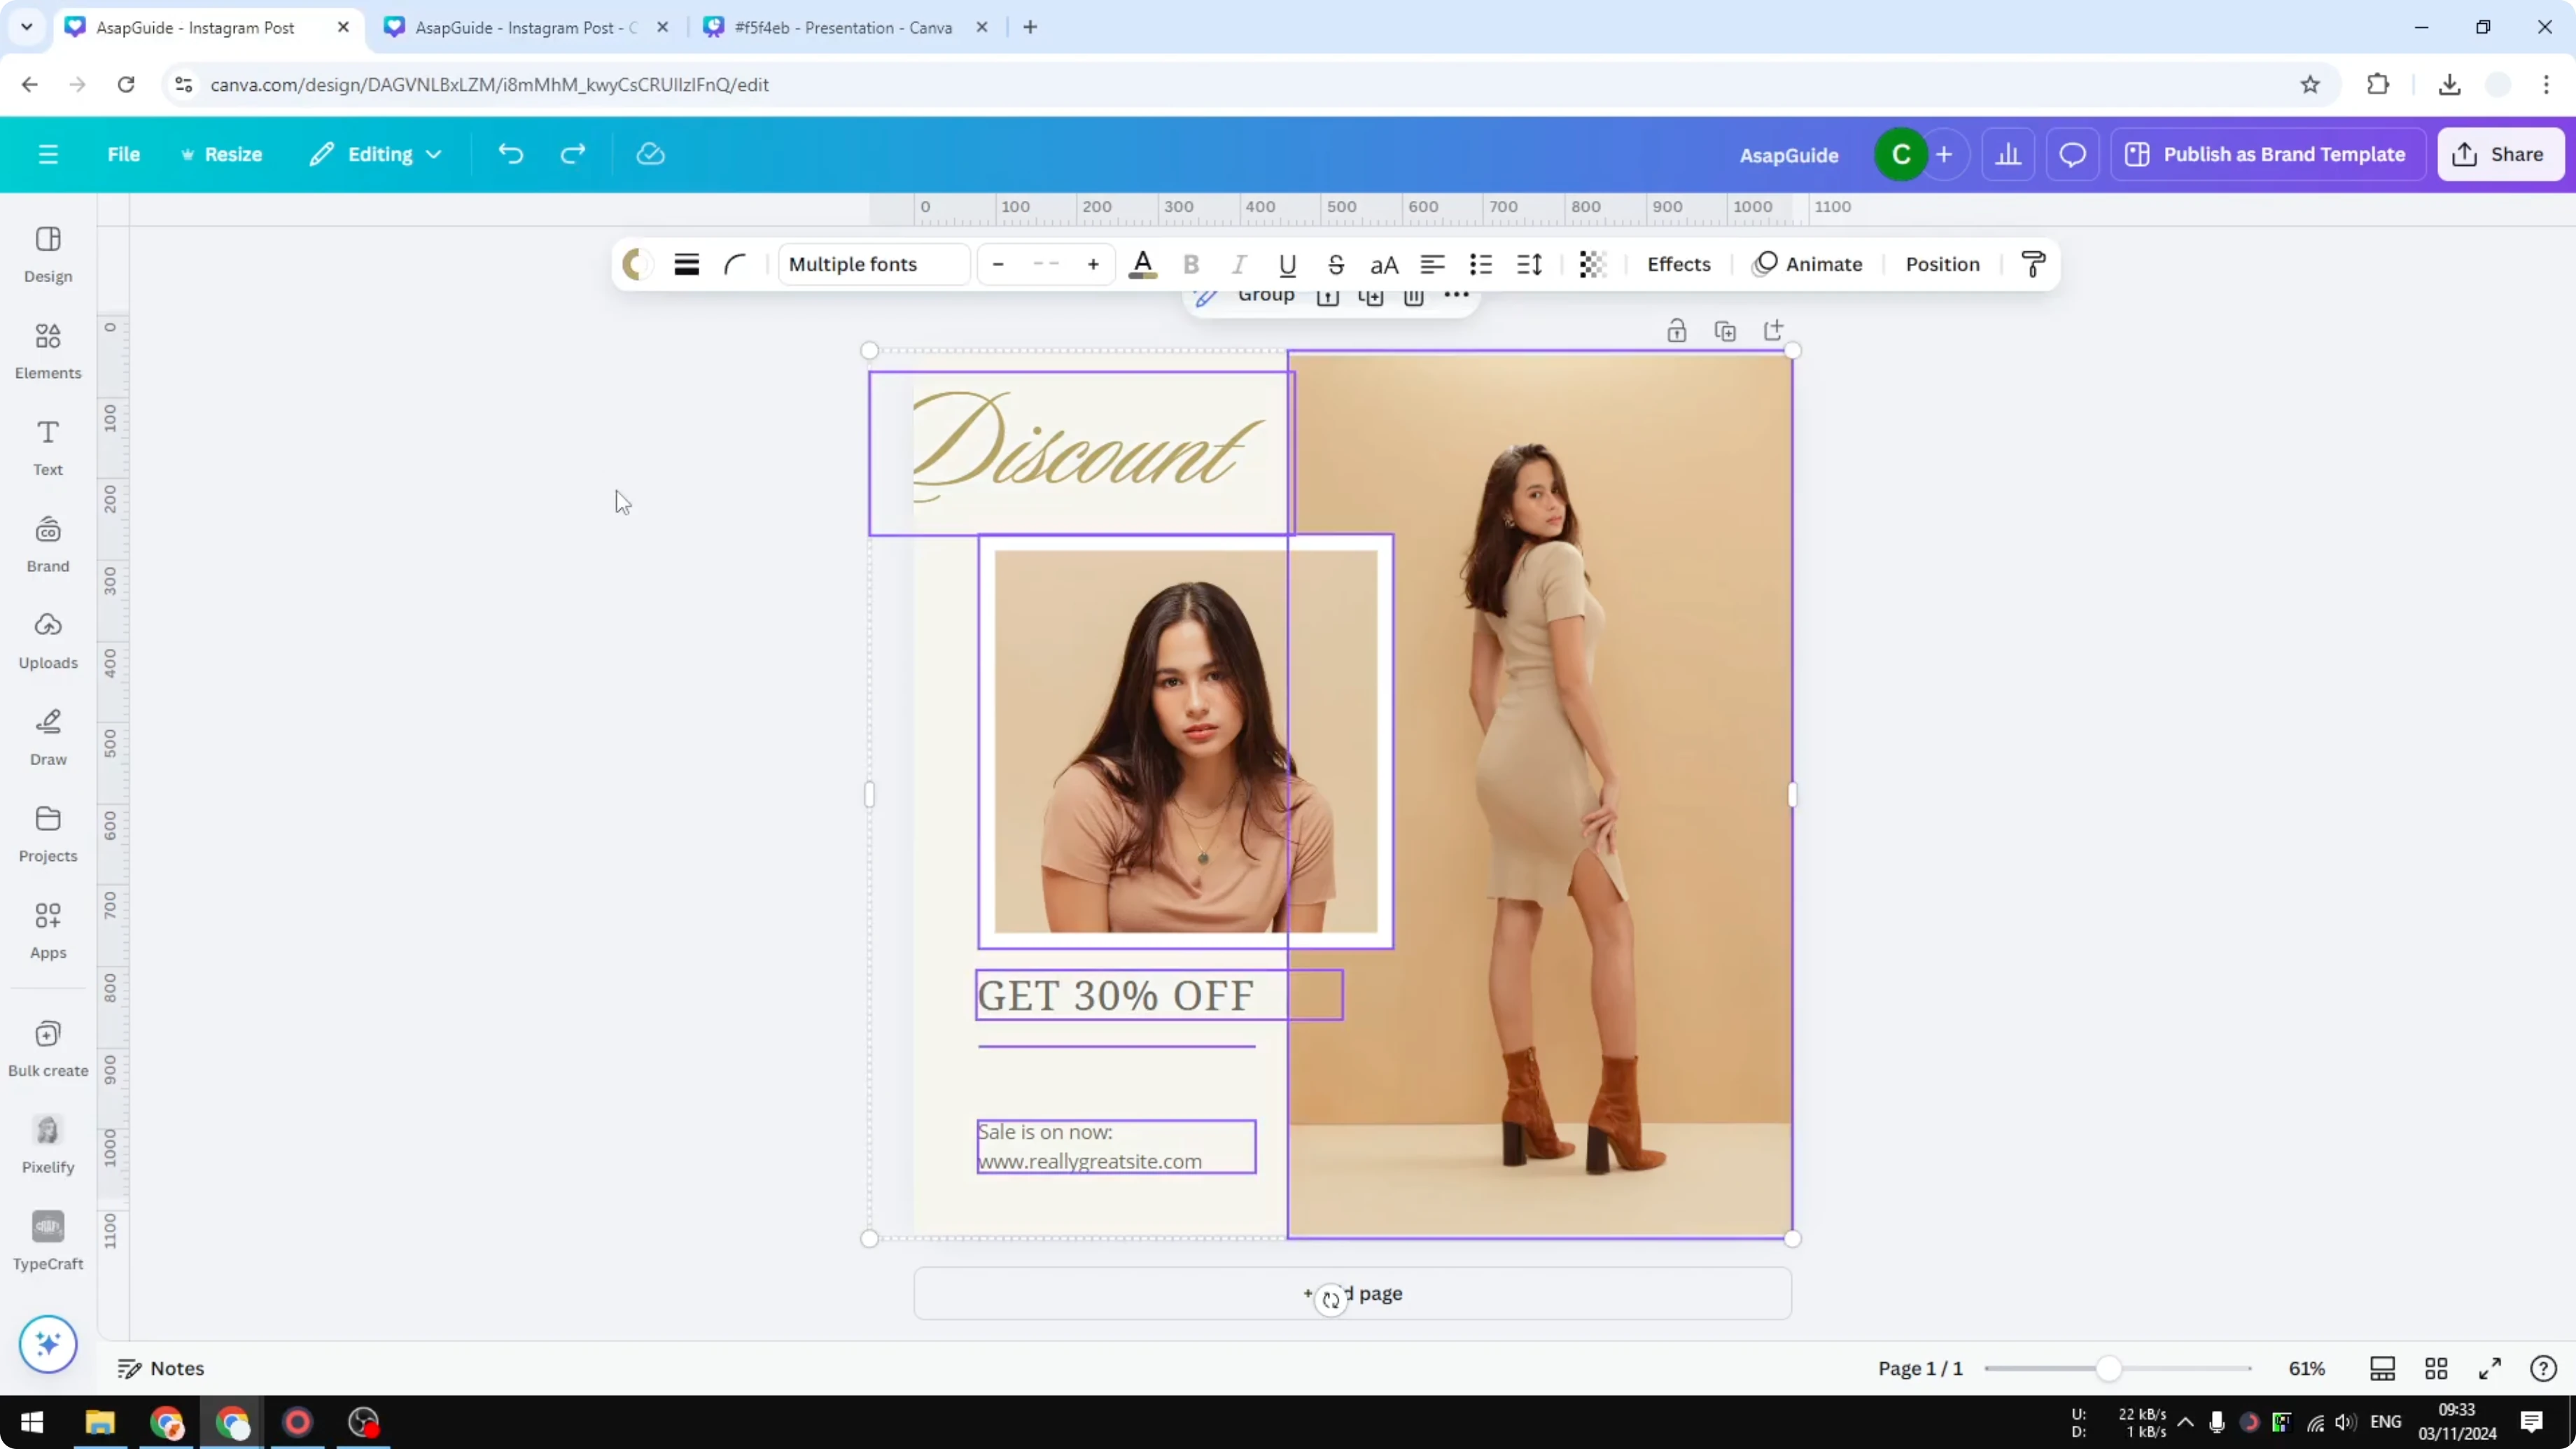
Task: Click Publish as Brand Template
Action: pyautogui.click(x=2267, y=154)
